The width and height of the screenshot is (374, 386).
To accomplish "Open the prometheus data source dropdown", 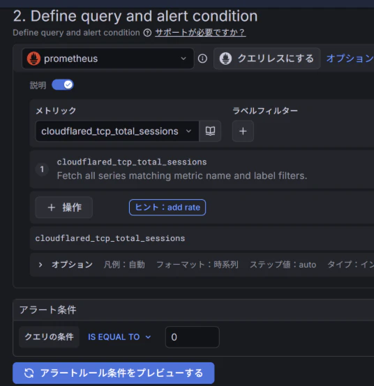I will (107, 59).
